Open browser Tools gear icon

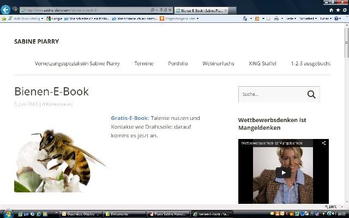tap(345, 10)
